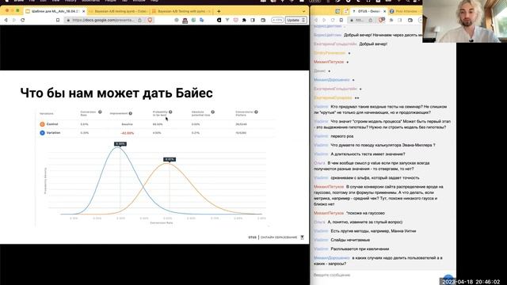The height and width of the screenshot is (285, 507).
Task: Click Ольга's message about p value
Action: 372,166
